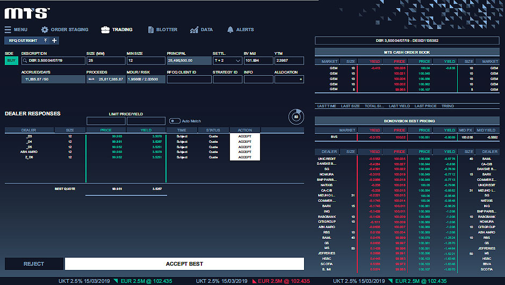
Task: Click the ACCEPT BEST button
Action: point(185,264)
